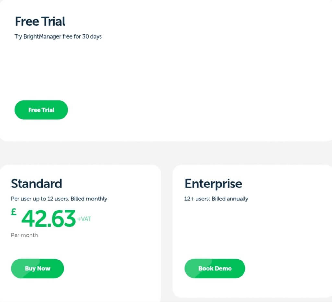Select the Enterprise plan heading
Screen dimensions: 332x302
click(x=213, y=184)
